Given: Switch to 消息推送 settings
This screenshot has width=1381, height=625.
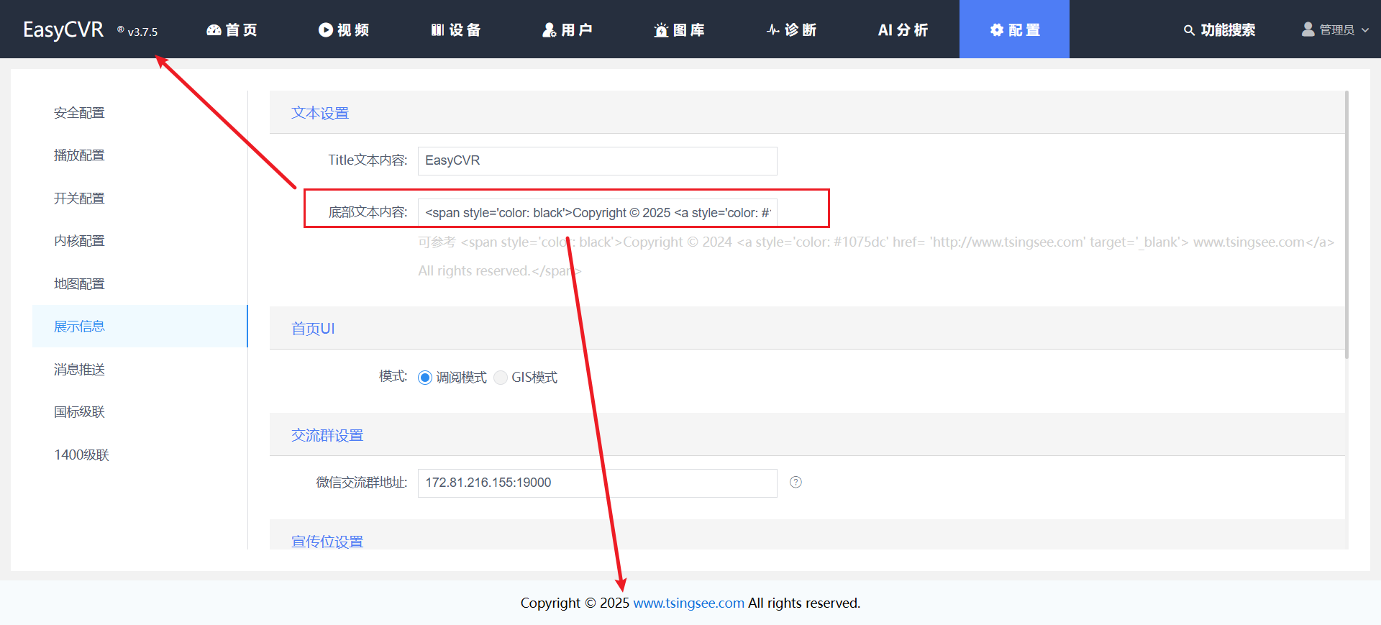Looking at the screenshot, I should [x=79, y=370].
